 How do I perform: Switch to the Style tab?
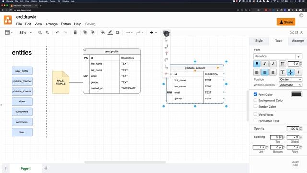[x=259, y=41]
